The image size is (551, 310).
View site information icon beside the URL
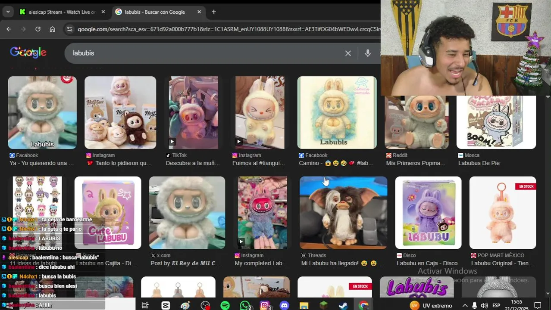point(69,29)
